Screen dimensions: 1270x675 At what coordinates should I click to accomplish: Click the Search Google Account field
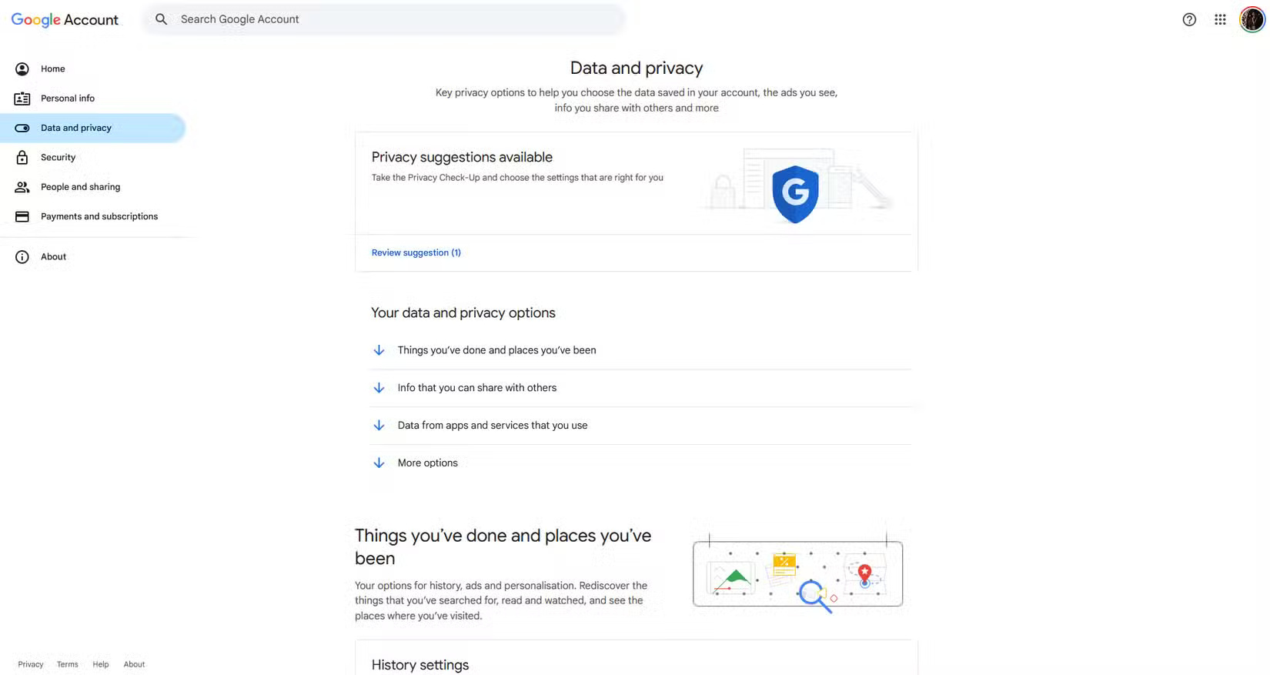[308, 18]
